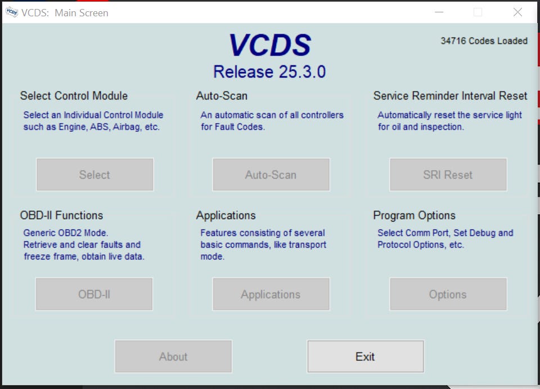Minimize the VCDS Main Screen window

coord(439,12)
